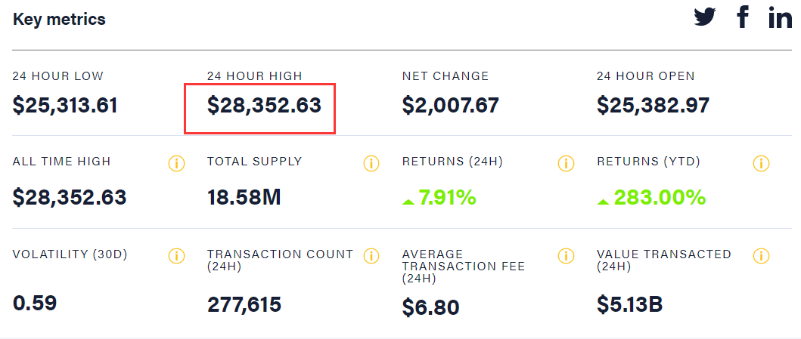Viewport: 801px width, 339px height.
Task: Open info icon for Volatility (30D)
Action: tap(176, 255)
